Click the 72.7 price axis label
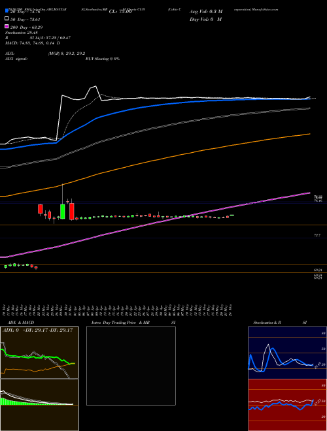The width and height of the screenshot is (327, 431). pyautogui.click(x=317, y=235)
